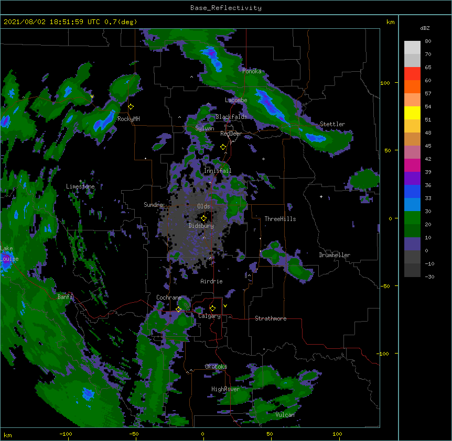Click the HighRiver town label
The image size is (452, 441).
click(x=225, y=389)
